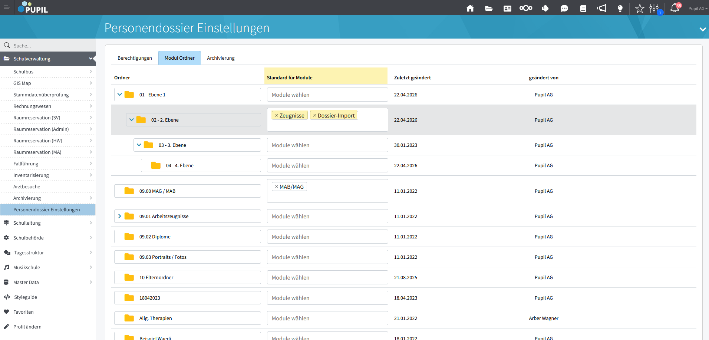Click the star favorites icon
Viewport: 709px width, 340px height.
click(639, 8)
